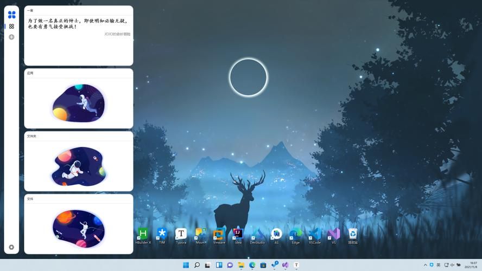Viewport: 482px width, 271px height.
Task: Open the Typora desktop shortcut
Action: click(181, 234)
